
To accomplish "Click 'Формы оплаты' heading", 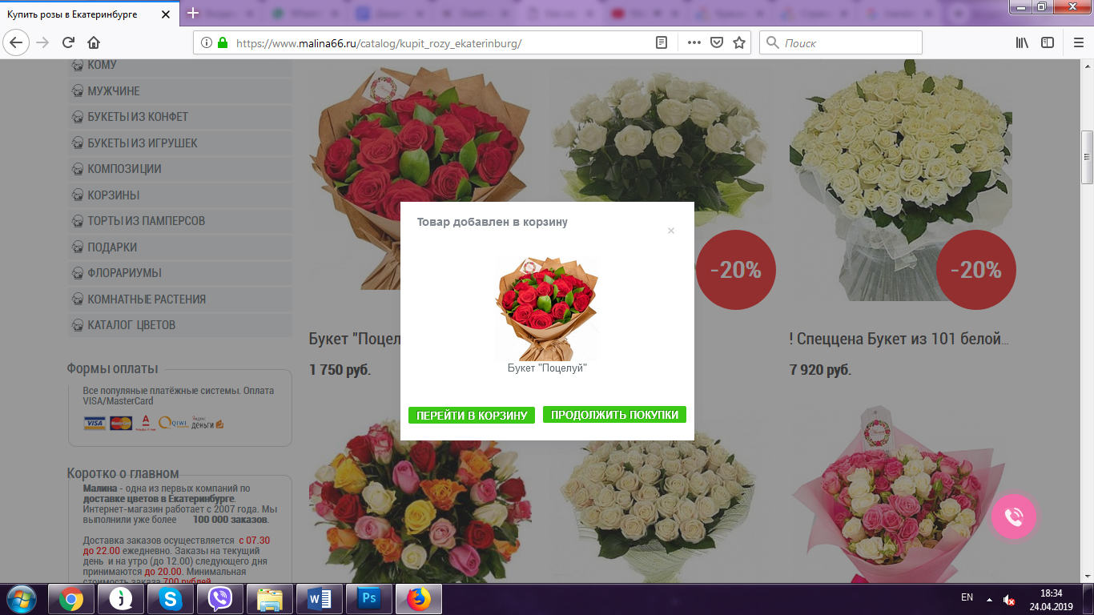I will (x=113, y=368).
